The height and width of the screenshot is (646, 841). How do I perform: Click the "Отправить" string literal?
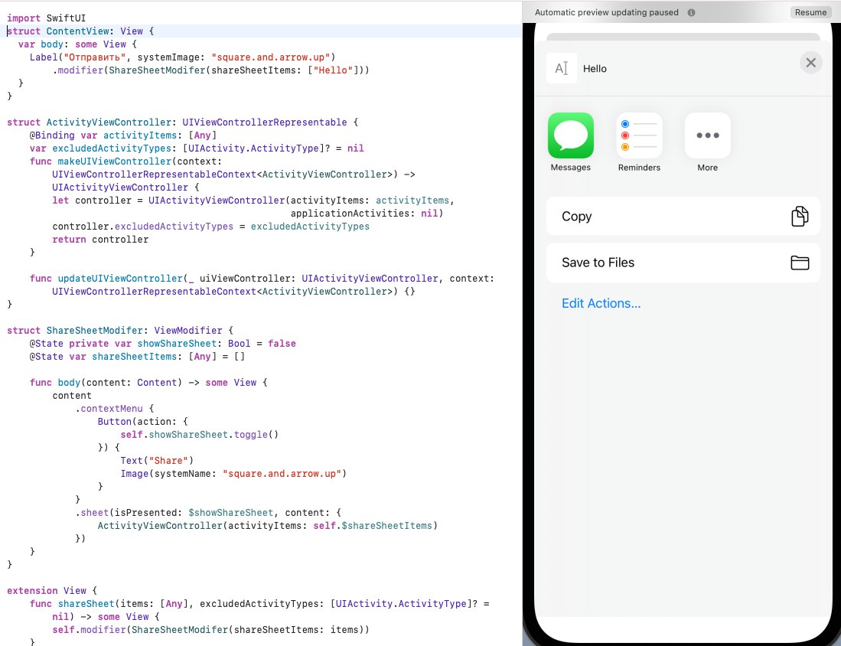tap(94, 57)
